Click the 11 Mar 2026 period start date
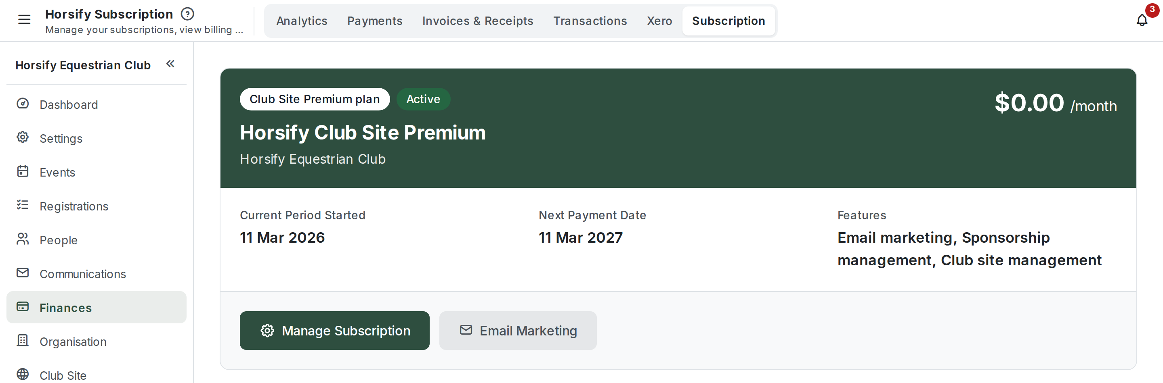Image resolution: width=1163 pixels, height=383 pixels. (x=282, y=237)
